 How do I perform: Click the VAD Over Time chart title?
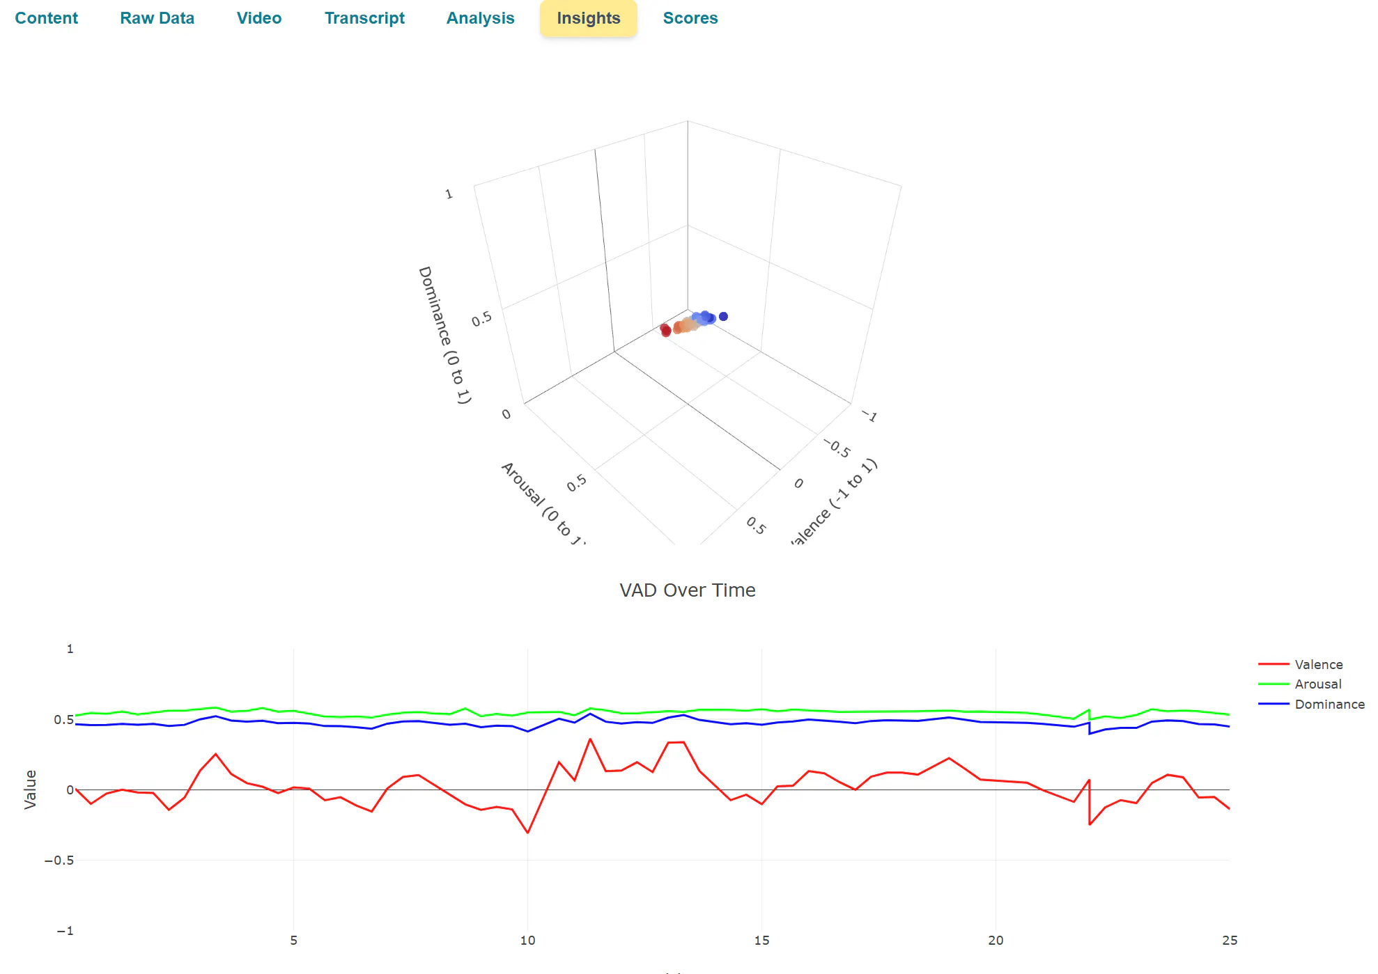coord(688,590)
